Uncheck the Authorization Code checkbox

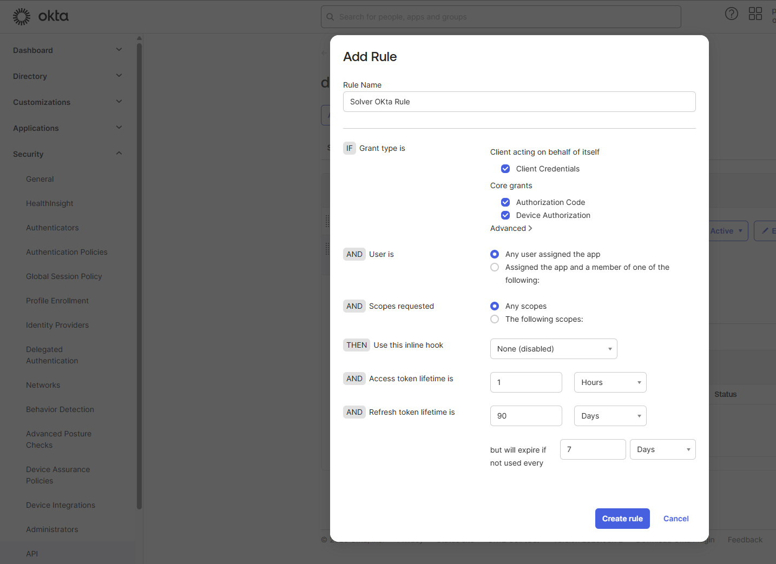(505, 202)
